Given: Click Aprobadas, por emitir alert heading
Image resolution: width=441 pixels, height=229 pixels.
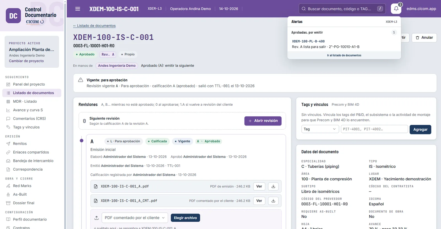Looking at the screenshot, I should pyautogui.click(x=307, y=32).
